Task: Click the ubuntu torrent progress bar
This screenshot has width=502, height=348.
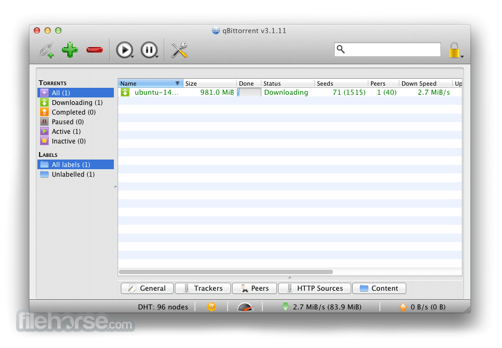Action: (x=249, y=93)
